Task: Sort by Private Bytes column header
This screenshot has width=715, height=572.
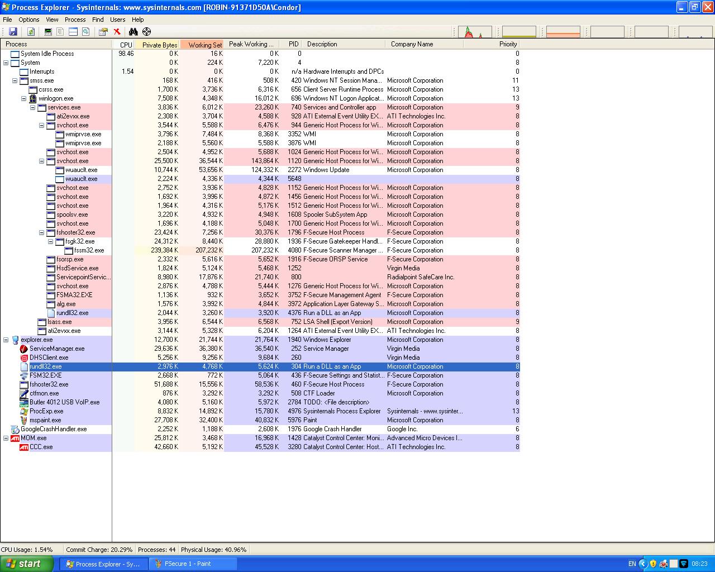Action: (157, 44)
